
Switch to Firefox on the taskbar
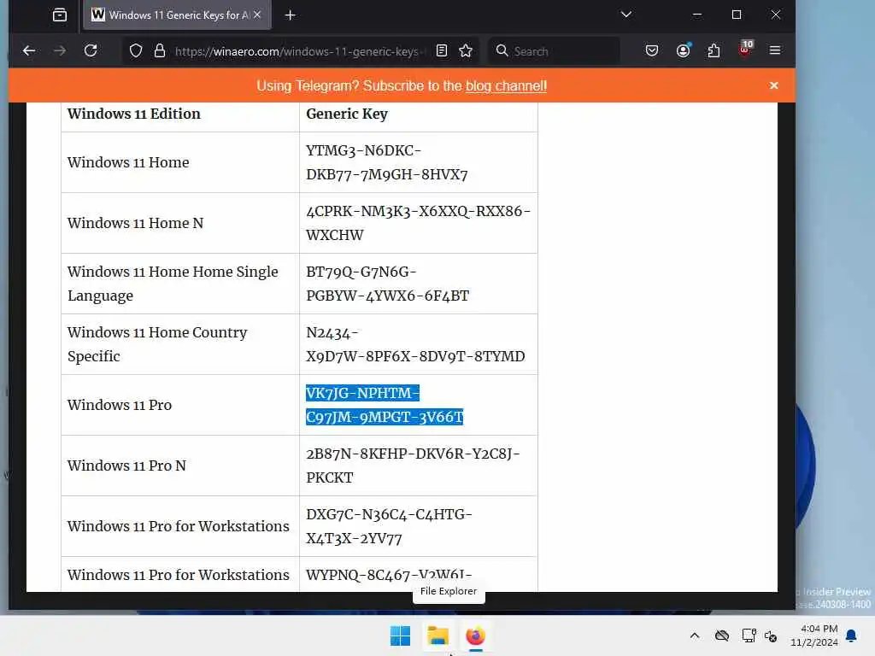[x=475, y=635]
